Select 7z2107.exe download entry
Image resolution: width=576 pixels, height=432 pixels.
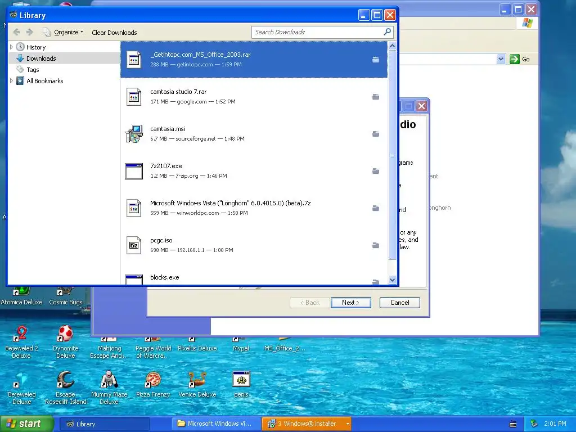[x=254, y=170]
